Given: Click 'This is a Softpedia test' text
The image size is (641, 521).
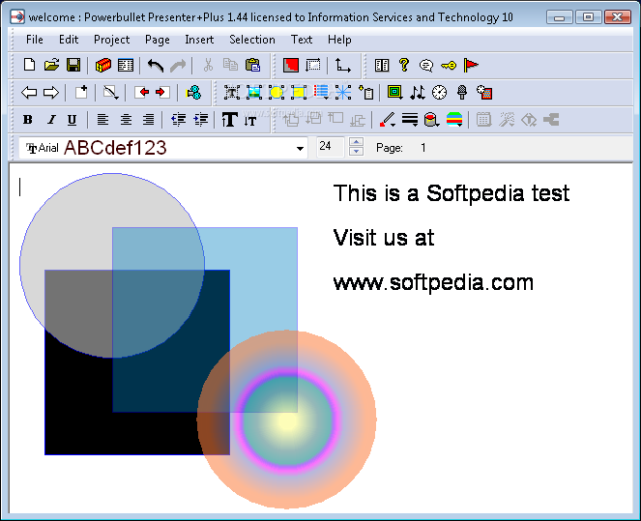Looking at the screenshot, I should pos(452,193).
